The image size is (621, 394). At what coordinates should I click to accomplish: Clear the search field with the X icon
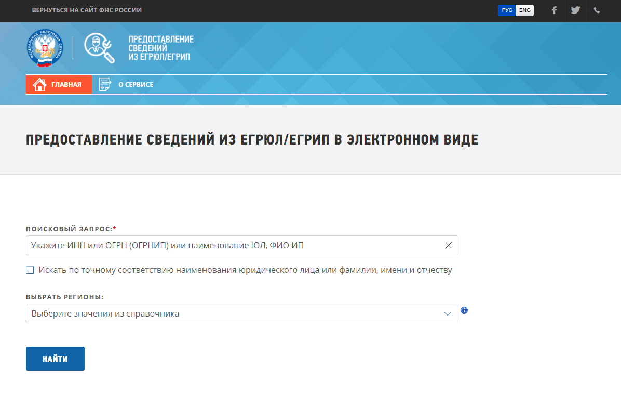[448, 245]
